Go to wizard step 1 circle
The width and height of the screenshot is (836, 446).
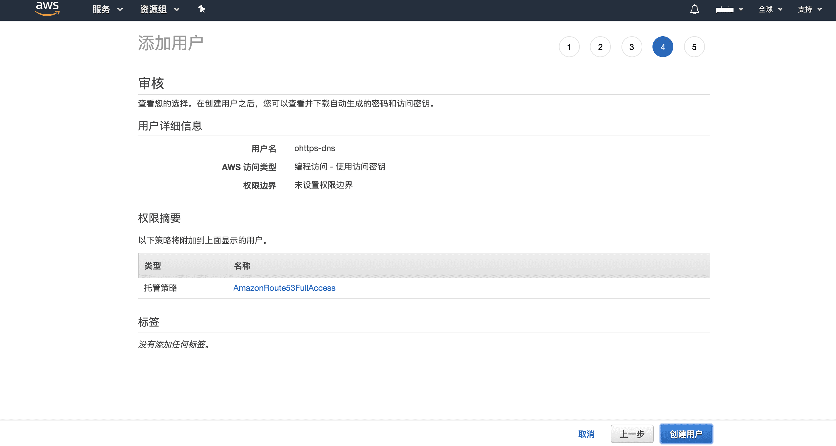pyautogui.click(x=569, y=47)
